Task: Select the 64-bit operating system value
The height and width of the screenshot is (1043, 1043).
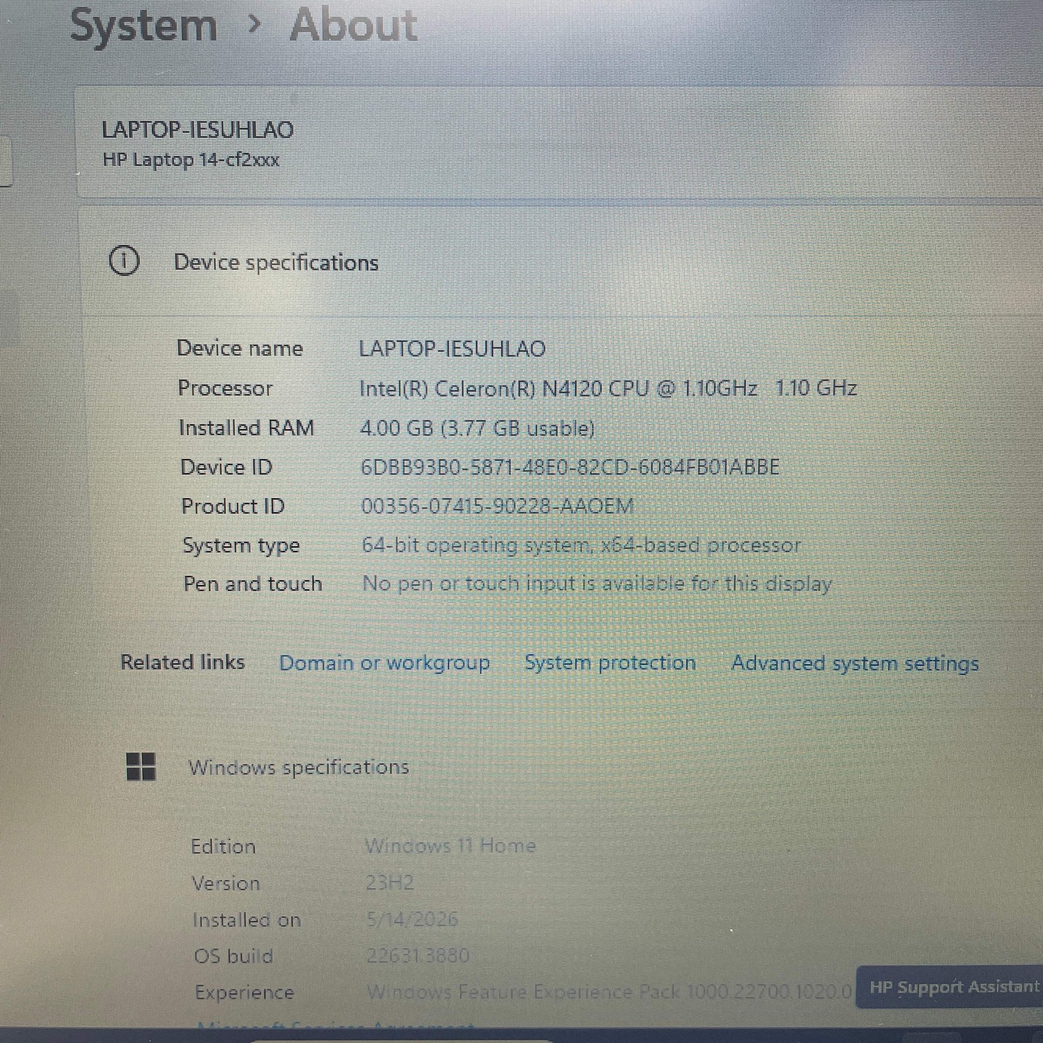Action: pos(581,545)
